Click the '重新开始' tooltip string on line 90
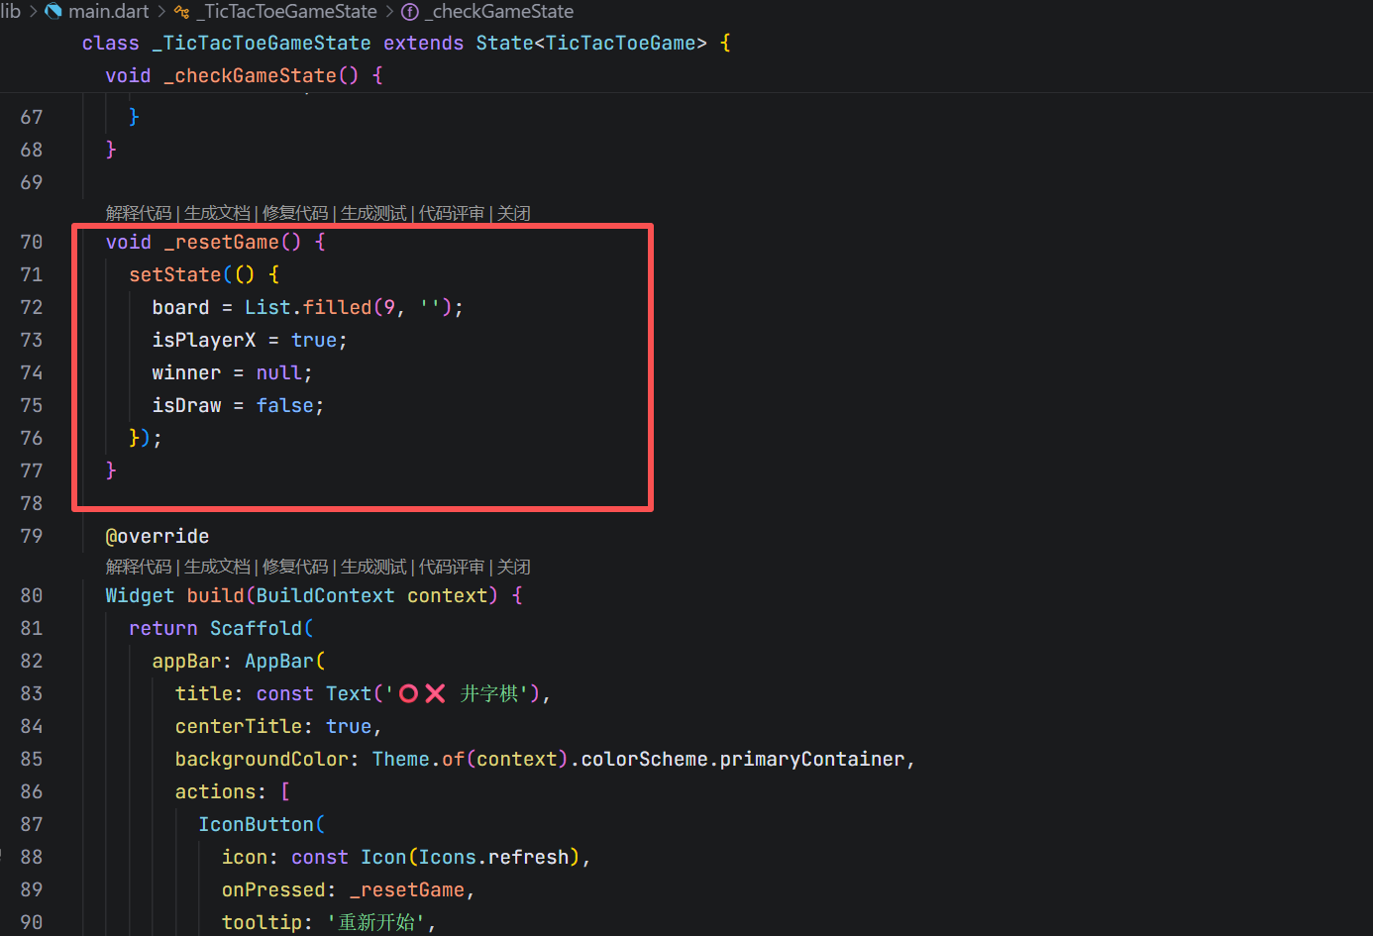The height and width of the screenshot is (936, 1373). pyautogui.click(x=376, y=923)
